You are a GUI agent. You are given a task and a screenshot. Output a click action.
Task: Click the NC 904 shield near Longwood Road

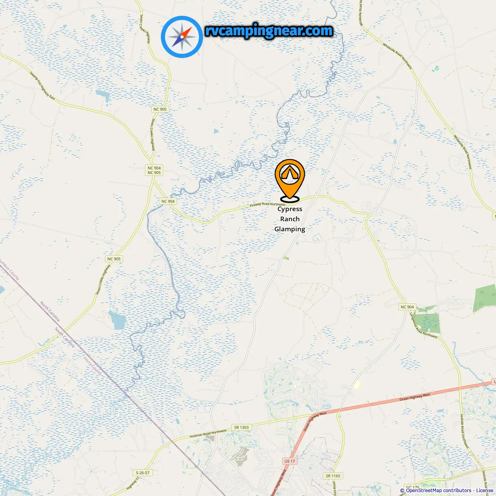[407, 307]
